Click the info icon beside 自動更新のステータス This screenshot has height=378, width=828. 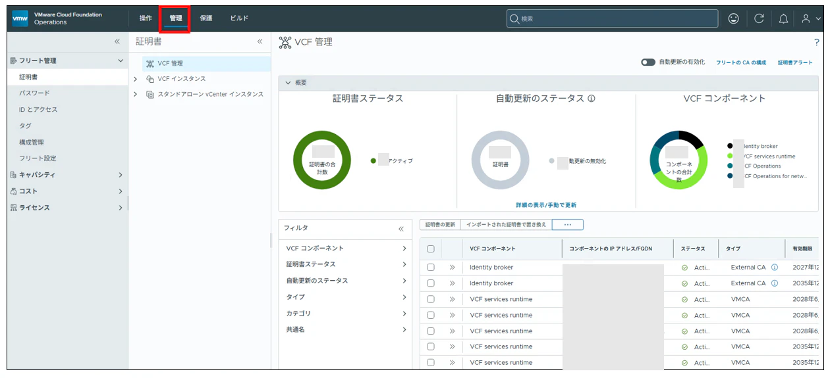(591, 99)
